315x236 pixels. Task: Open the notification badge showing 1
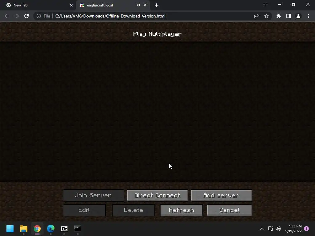pos(306,229)
